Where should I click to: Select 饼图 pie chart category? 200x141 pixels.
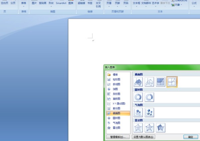[118, 89]
